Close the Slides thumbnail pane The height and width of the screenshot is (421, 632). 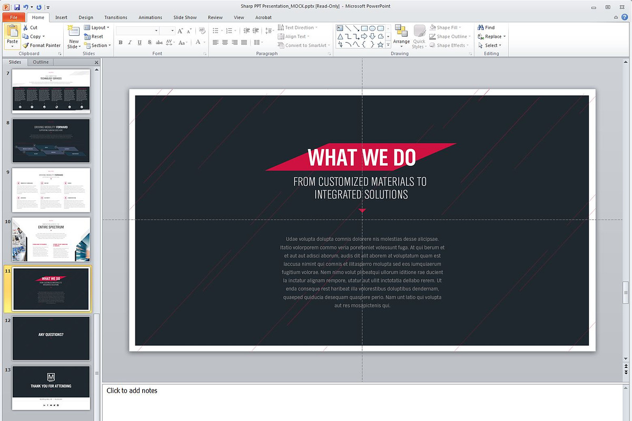coord(96,62)
